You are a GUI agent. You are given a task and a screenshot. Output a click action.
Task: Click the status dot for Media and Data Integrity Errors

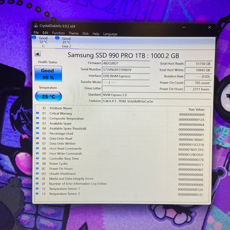37,179
